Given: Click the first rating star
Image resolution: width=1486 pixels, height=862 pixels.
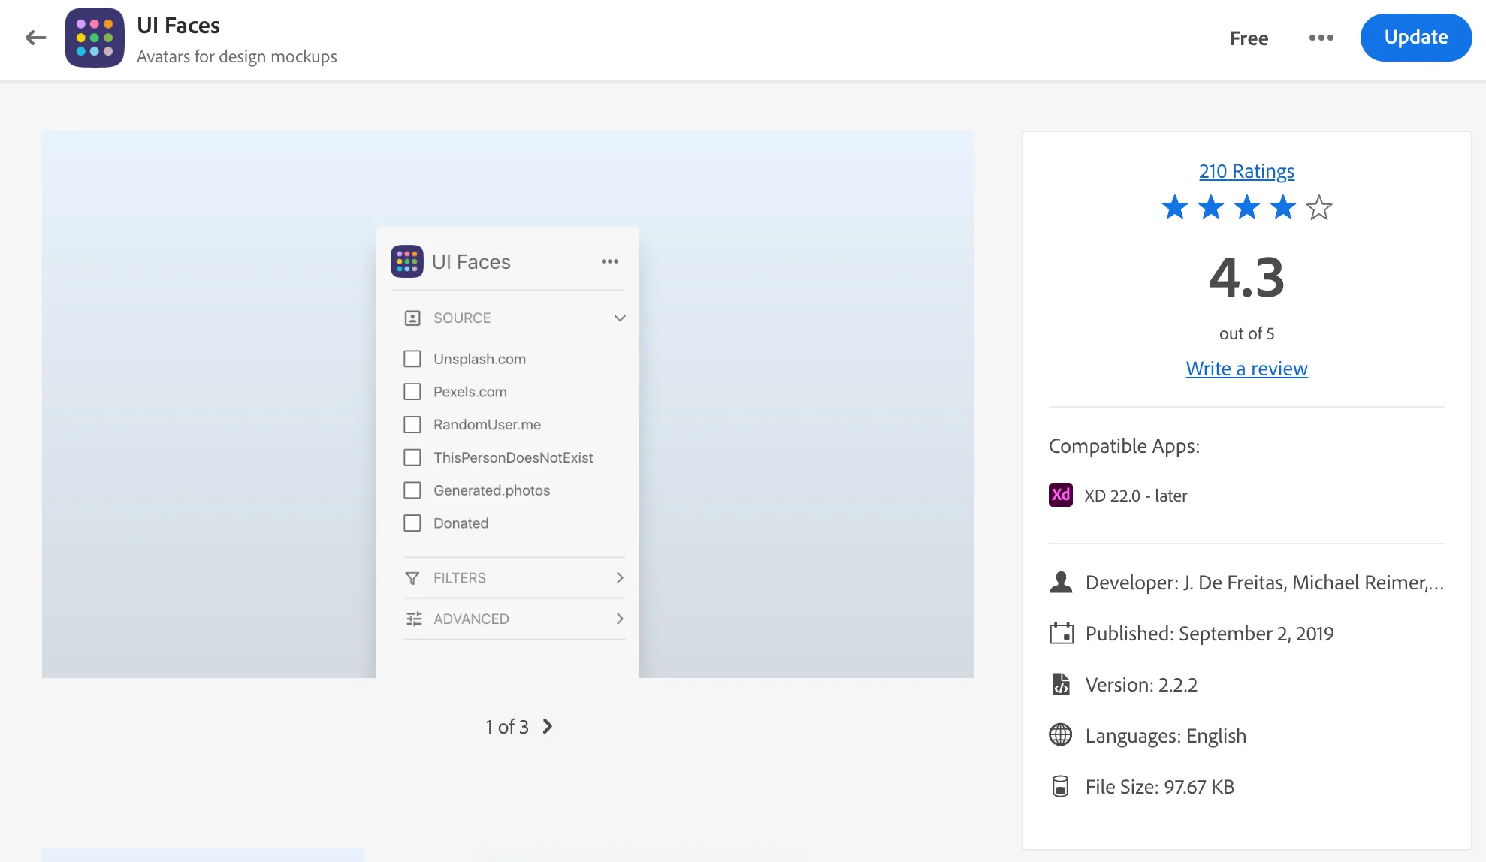Looking at the screenshot, I should coord(1175,207).
